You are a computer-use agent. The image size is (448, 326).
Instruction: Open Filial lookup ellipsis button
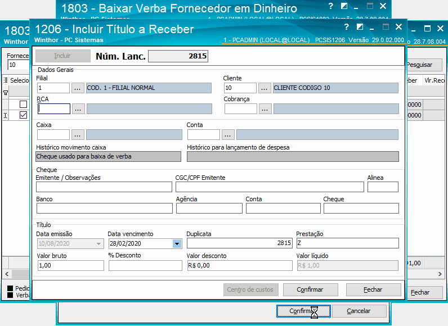[x=78, y=88]
